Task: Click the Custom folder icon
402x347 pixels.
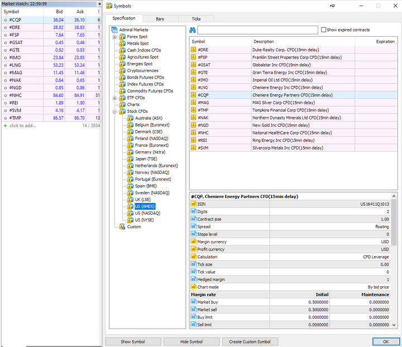Action: click(122, 226)
